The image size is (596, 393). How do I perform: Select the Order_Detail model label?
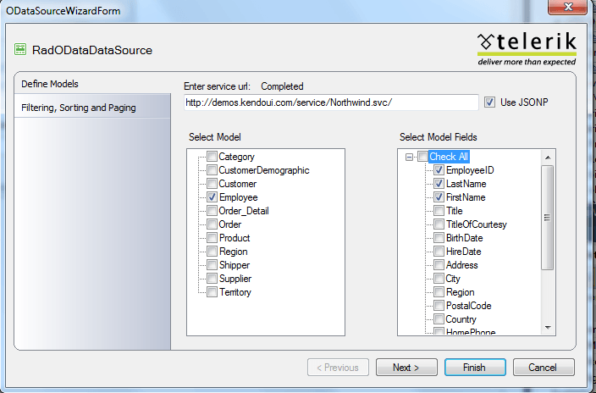click(x=244, y=211)
